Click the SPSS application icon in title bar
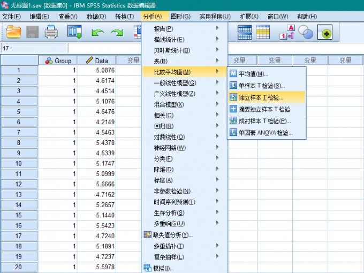The image size is (364, 273). (4, 5)
